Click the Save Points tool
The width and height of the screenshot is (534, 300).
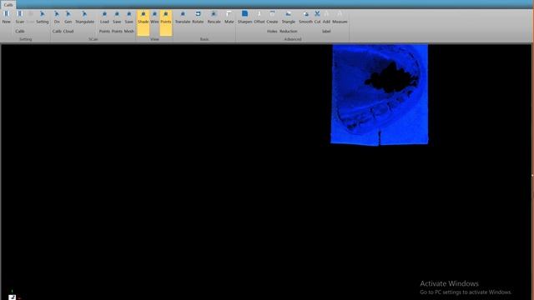click(x=117, y=22)
